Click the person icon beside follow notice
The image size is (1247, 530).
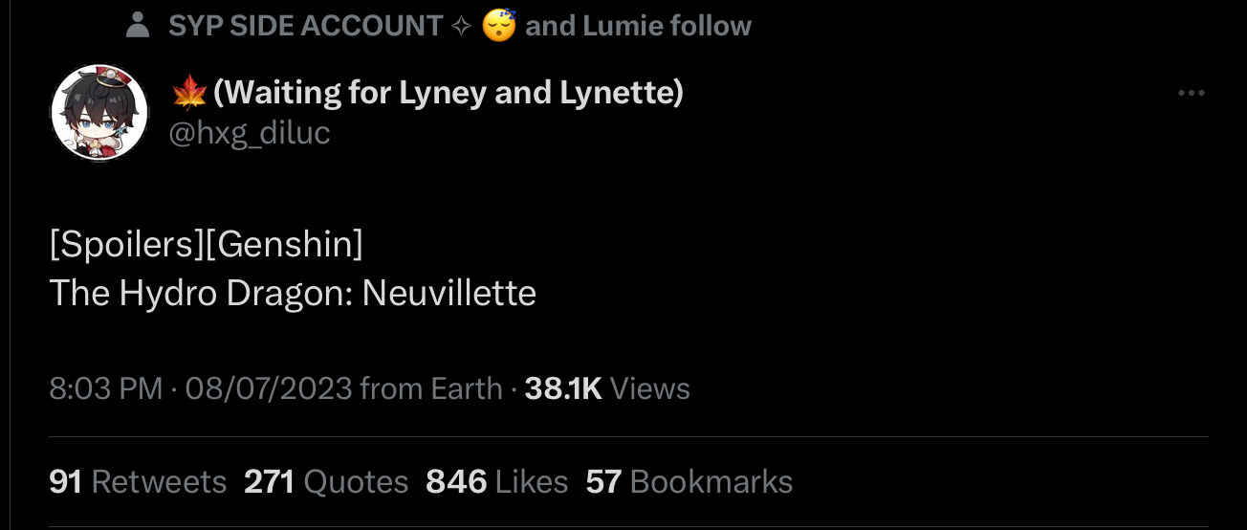[139, 26]
